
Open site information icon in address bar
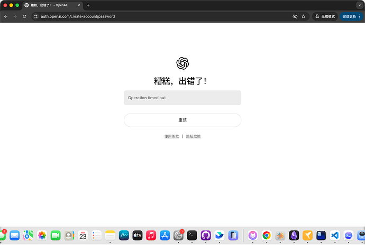tap(35, 16)
